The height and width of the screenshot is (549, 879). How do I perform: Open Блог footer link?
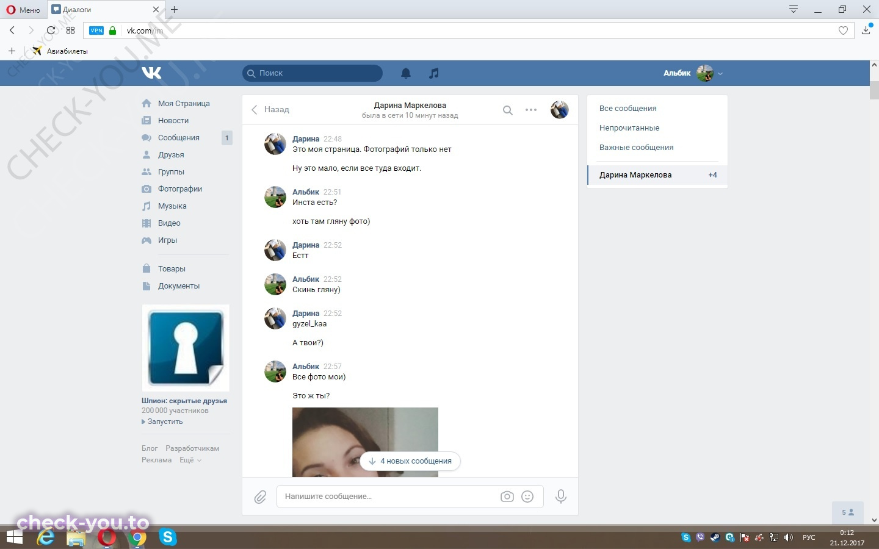pos(150,448)
